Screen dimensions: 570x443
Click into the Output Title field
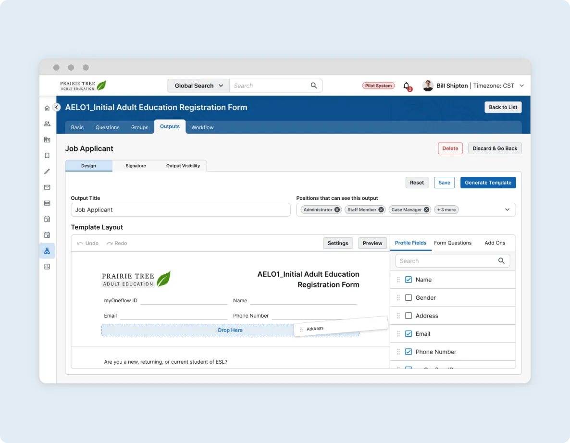pos(181,210)
